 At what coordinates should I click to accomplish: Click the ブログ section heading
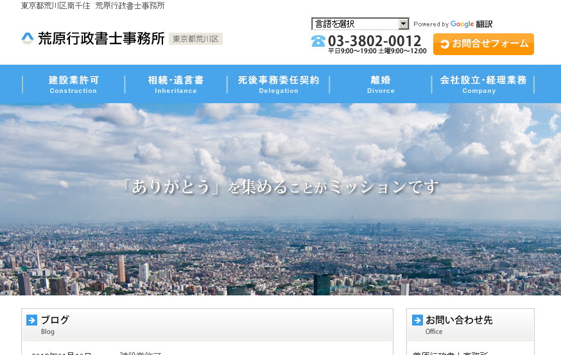[x=55, y=320]
